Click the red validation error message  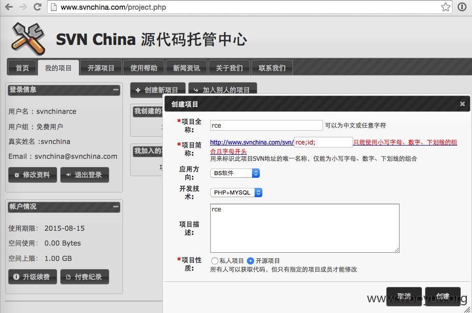334,147
